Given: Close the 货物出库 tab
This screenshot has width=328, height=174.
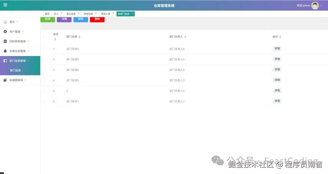Looking at the screenshot, I should [x=96, y=13].
